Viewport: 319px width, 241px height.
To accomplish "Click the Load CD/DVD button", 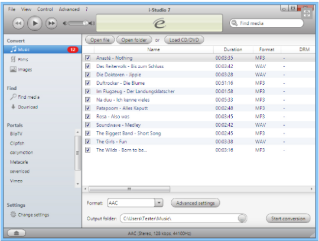I will (184, 40).
